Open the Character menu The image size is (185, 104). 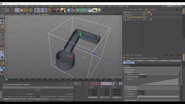pyautogui.click(x=82, y=6)
